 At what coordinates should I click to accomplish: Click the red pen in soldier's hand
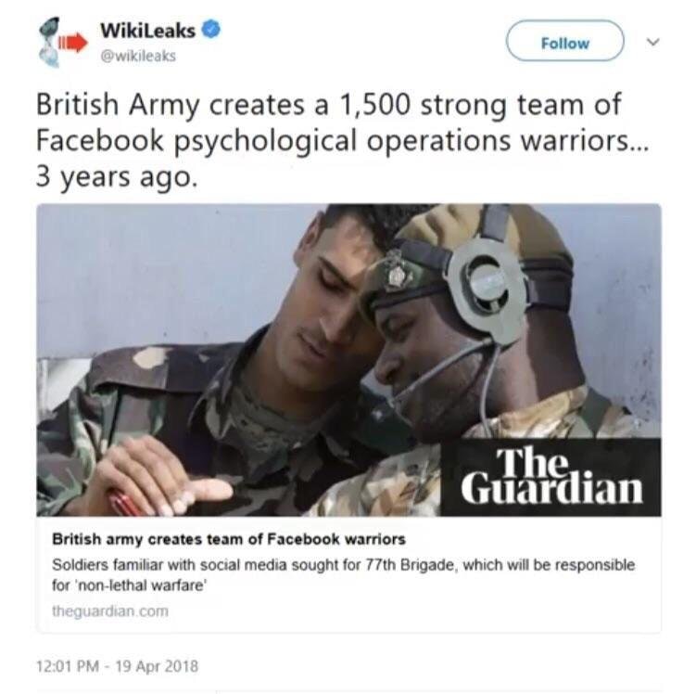[x=126, y=501]
